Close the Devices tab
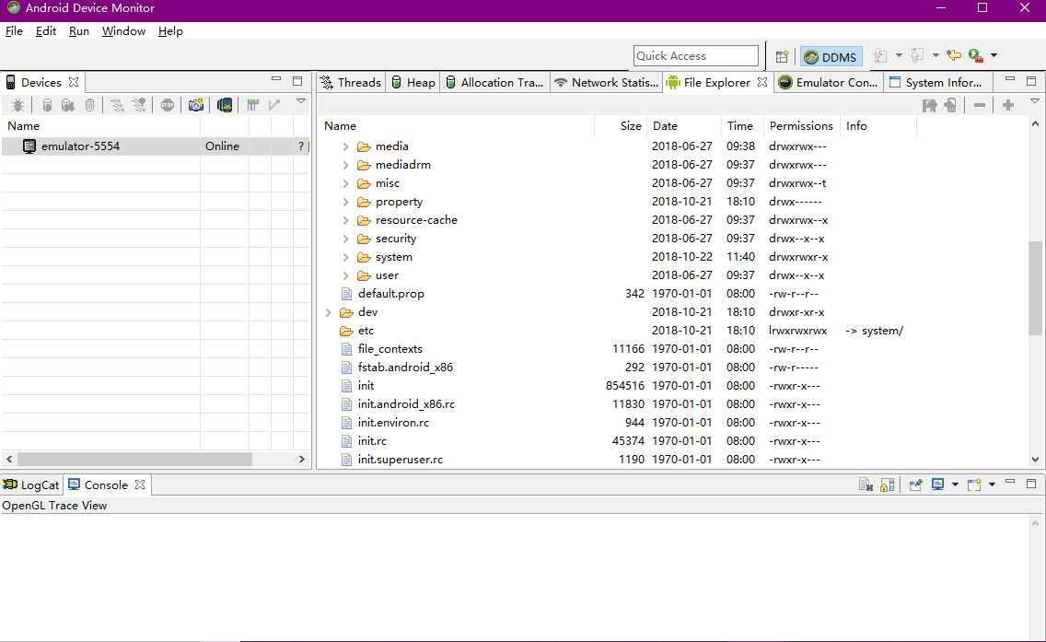This screenshot has width=1046, height=642. [x=74, y=82]
